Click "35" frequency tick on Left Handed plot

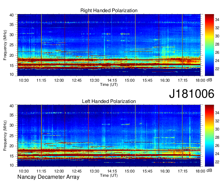[11, 115]
